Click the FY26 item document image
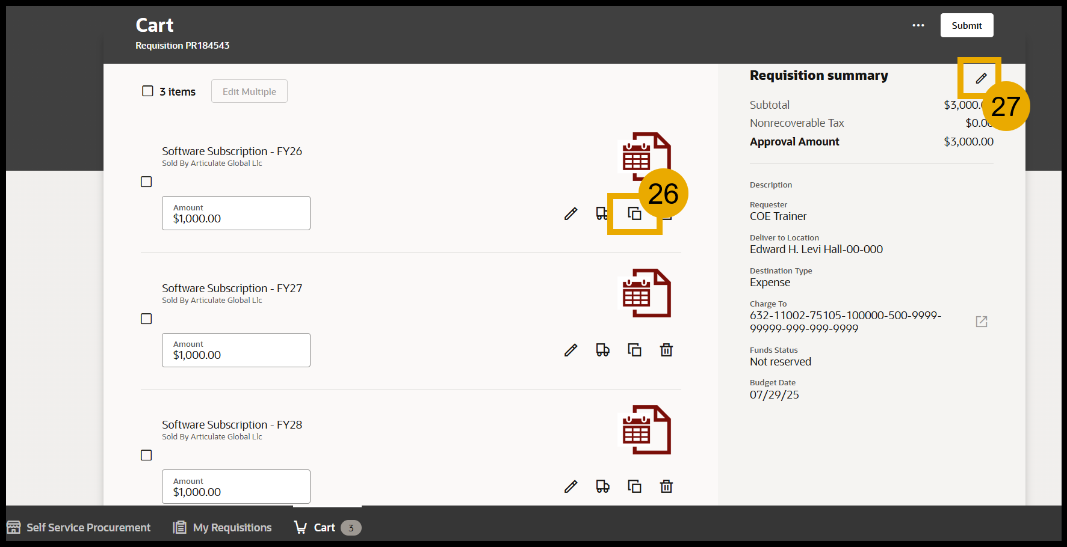Viewport: 1067px width, 547px height. pyautogui.click(x=646, y=156)
